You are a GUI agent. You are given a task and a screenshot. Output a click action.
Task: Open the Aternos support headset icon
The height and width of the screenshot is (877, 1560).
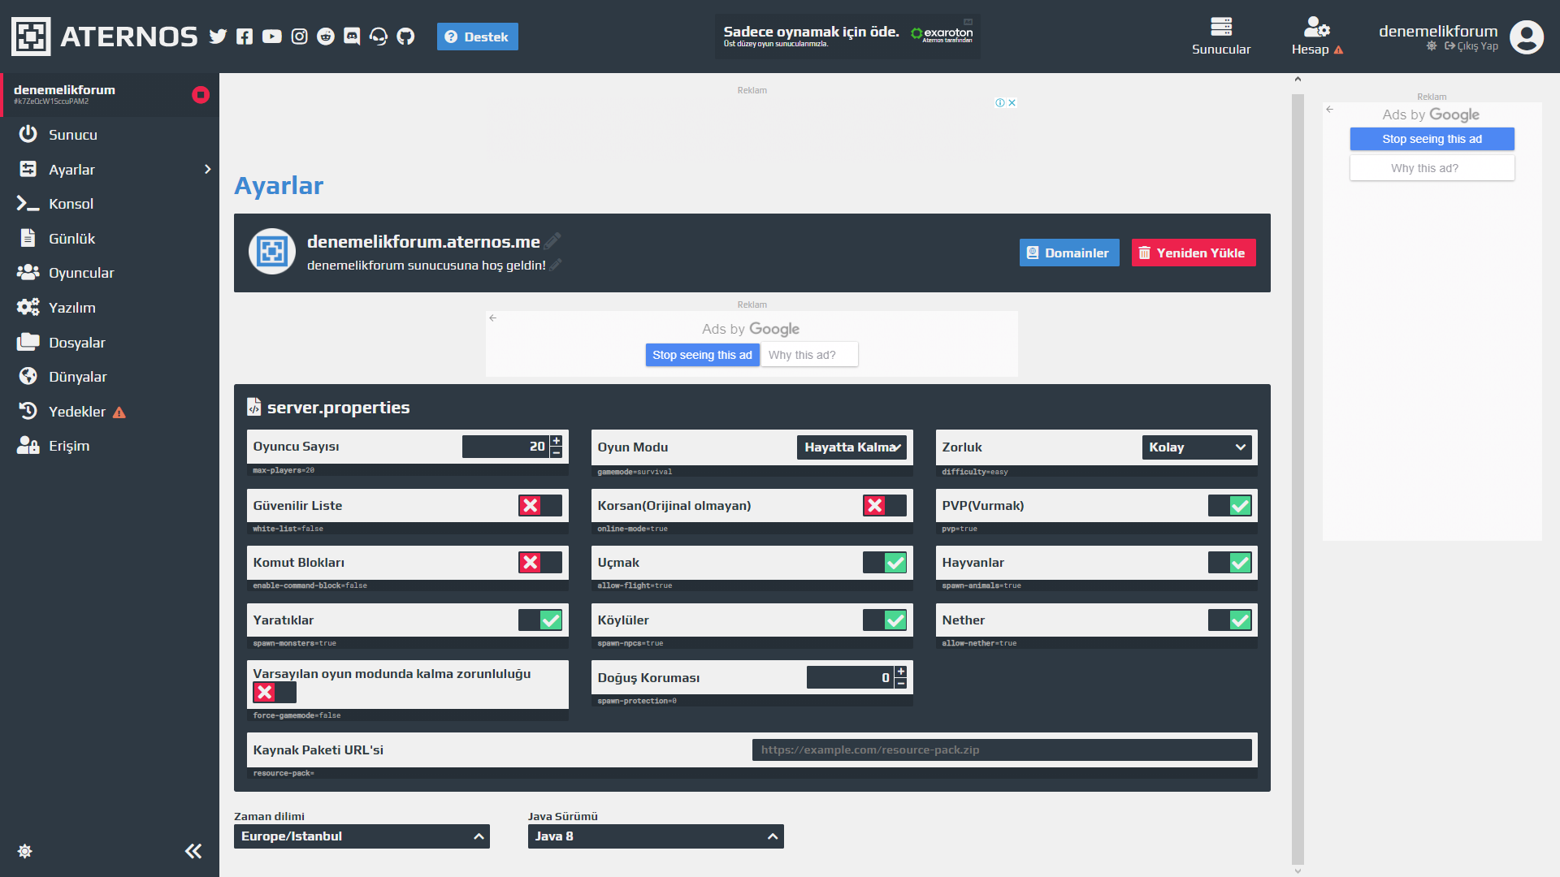tap(379, 37)
